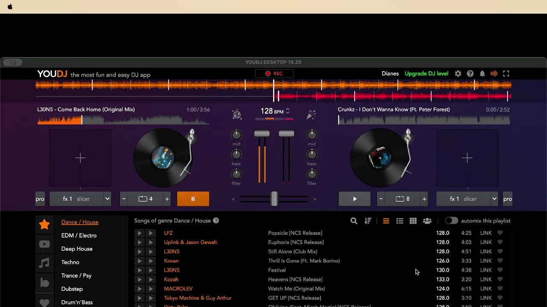Viewport: 547px width, 307px height.
Task: Decrease right deck loop length with minus
Action: (x=381, y=199)
